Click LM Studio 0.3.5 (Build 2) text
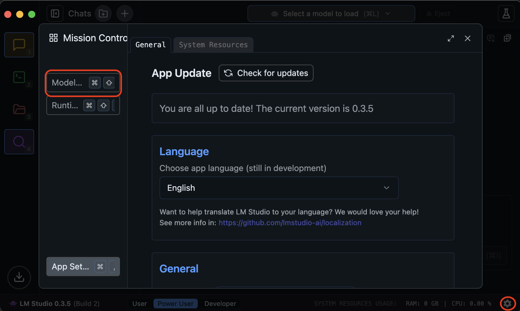This screenshot has width=520, height=311. pos(60,304)
